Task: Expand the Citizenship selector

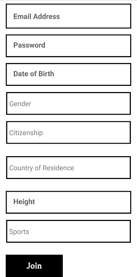Action: (68, 133)
